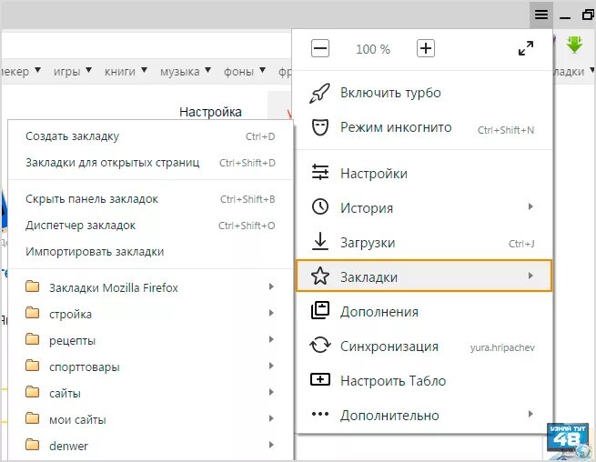Image resolution: width=596 pixels, height=462 pixels.
Task: Open Режим инкогнито from the menu
Action: pos(423,127)
